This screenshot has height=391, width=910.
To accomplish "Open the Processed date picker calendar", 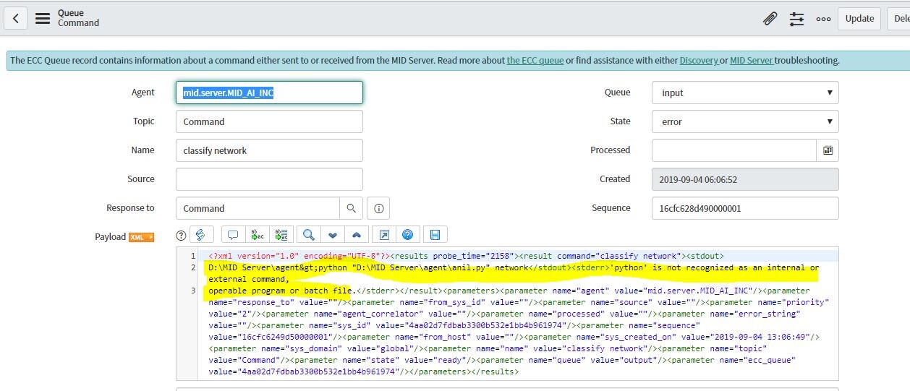I will coord(828,150).
